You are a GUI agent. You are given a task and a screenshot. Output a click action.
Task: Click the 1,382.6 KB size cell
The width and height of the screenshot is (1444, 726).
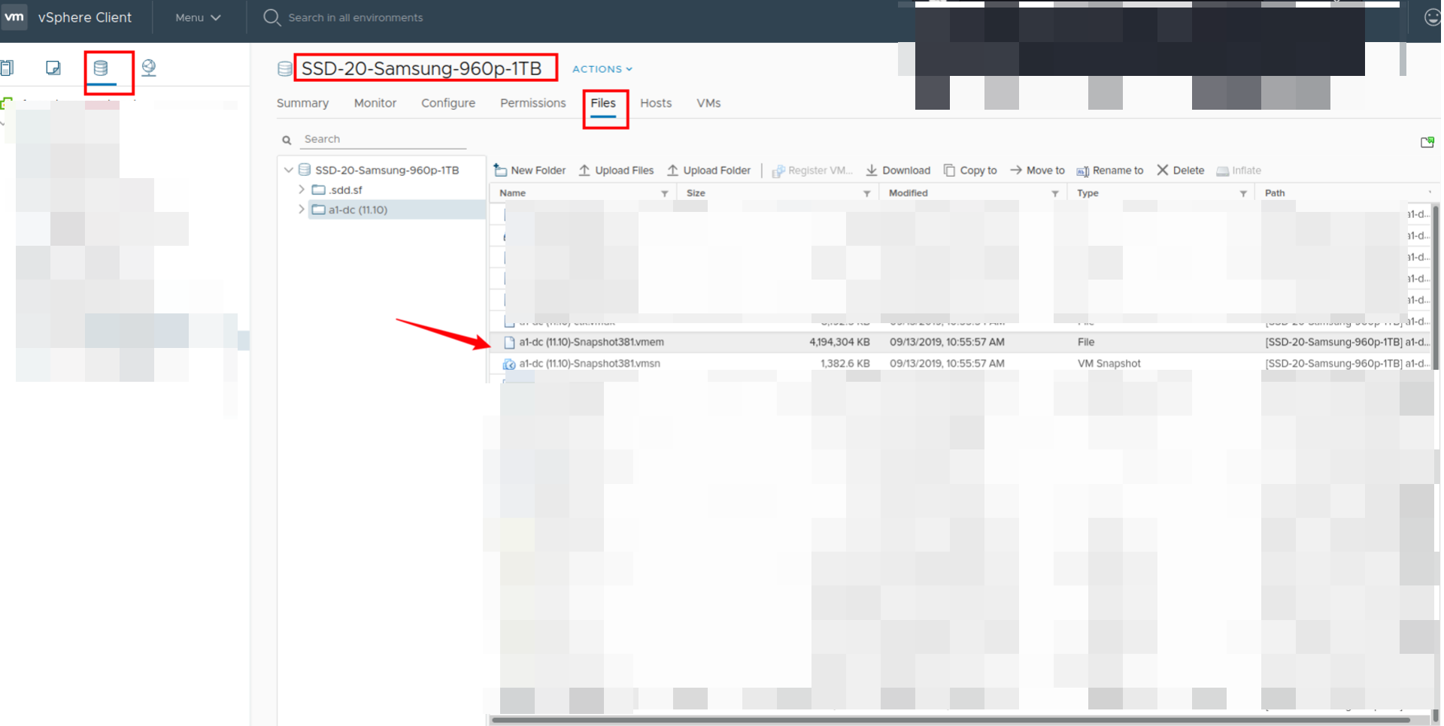point(845,363)
